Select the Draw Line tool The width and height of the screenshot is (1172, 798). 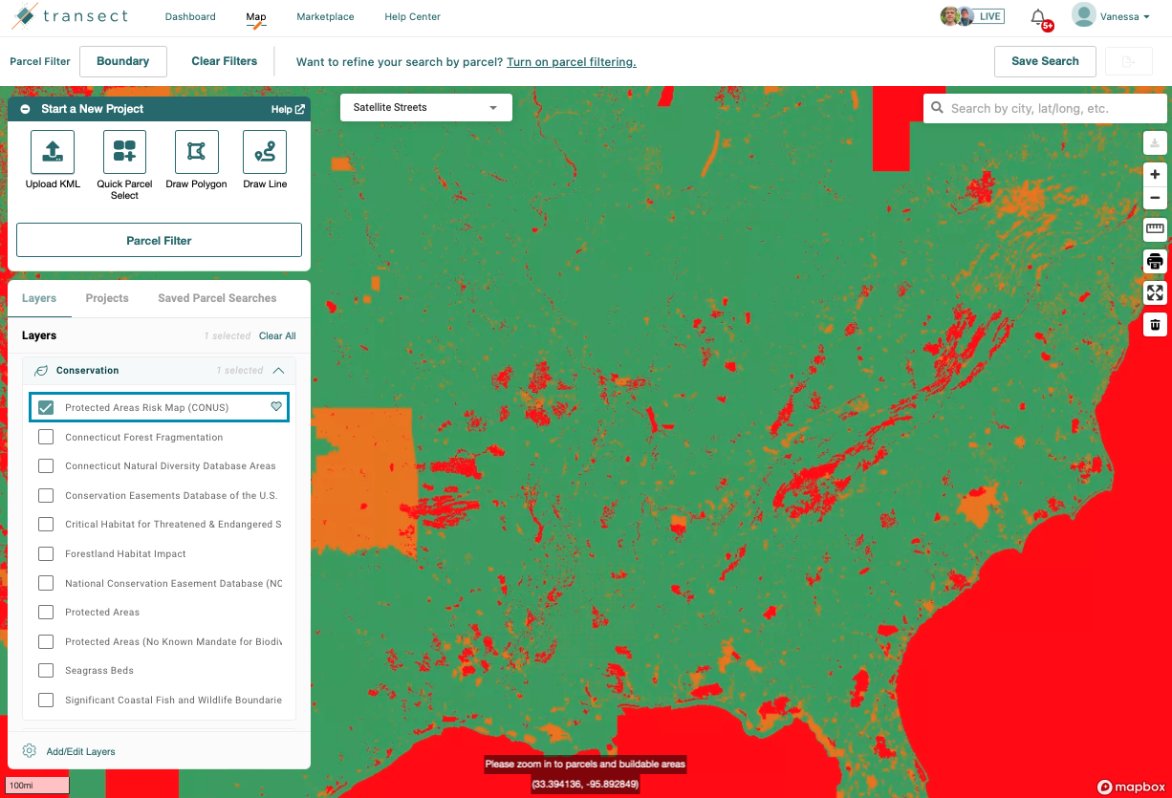click(265, 152)
